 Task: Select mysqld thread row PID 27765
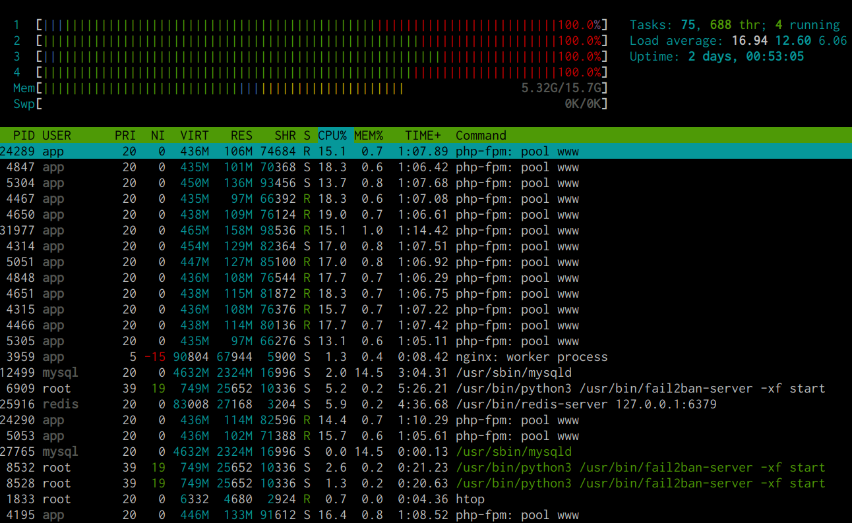coord(426,452)
